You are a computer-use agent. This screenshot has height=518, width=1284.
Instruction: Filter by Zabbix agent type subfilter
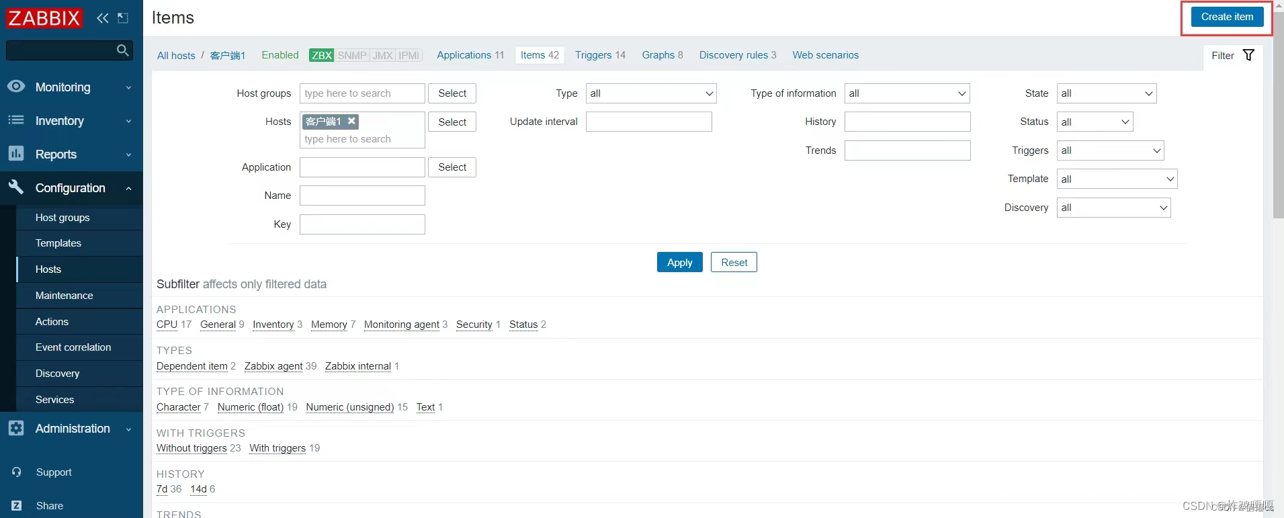(273, 366)
